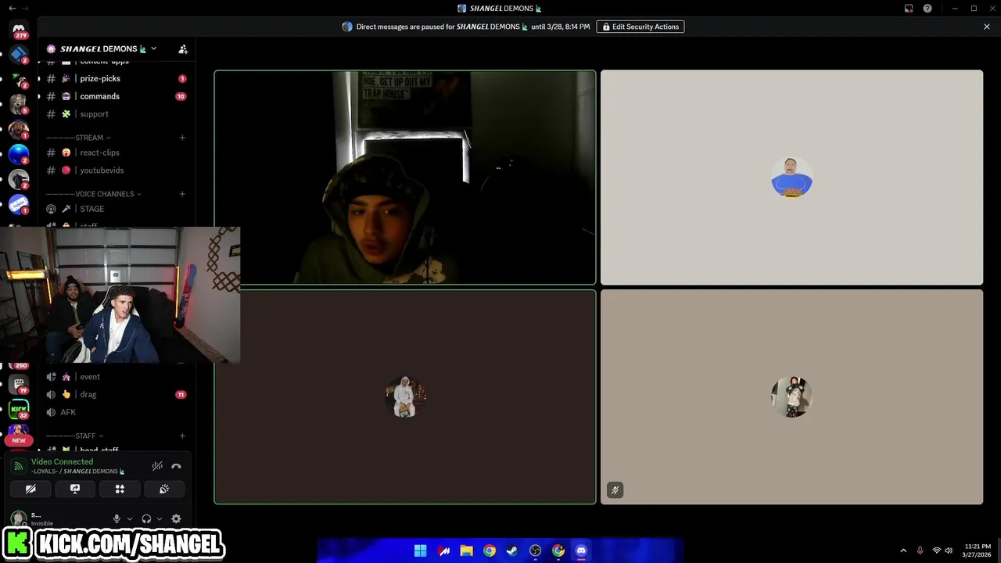
Task: Open soundboard in voice panel
Action: [164, 489]
